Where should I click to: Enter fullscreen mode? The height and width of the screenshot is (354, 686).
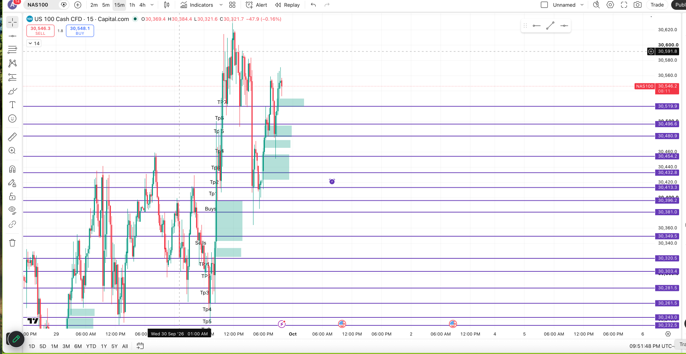[624, 5]
